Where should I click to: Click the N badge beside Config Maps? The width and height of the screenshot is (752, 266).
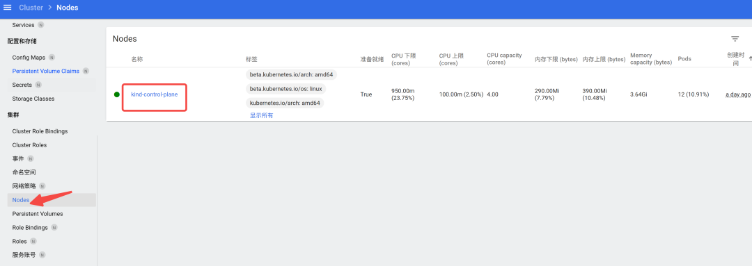tap(52, 58)
